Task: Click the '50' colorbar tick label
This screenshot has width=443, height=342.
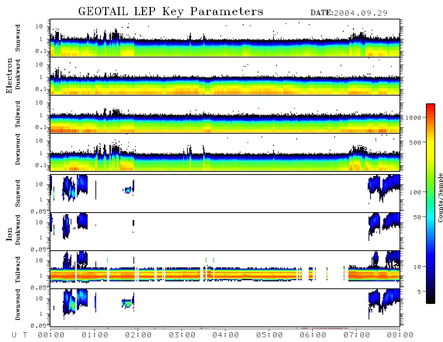Action: pos(417,217)
